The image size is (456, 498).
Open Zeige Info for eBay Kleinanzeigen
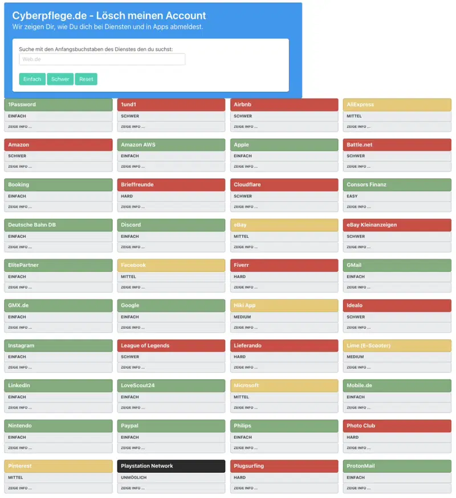[x=397, y=247]
